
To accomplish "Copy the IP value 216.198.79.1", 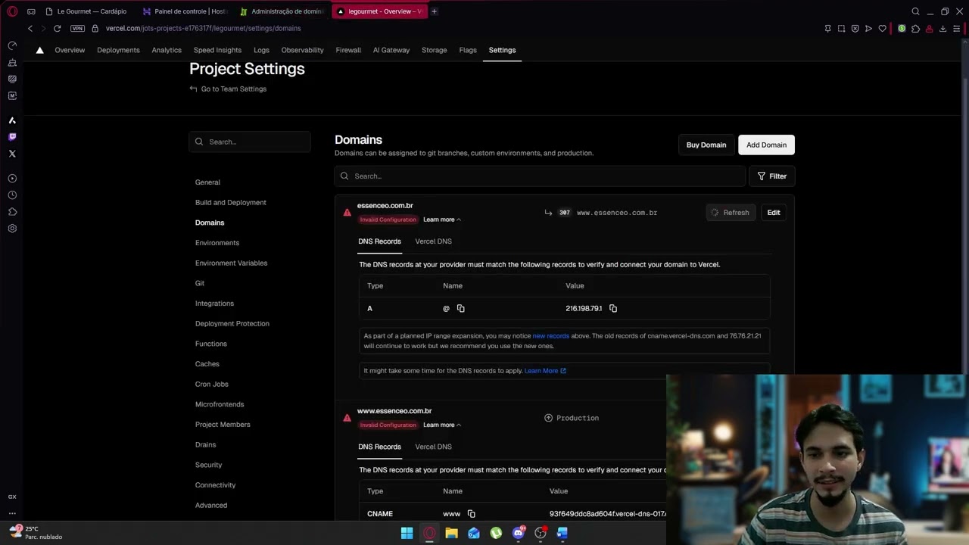I will pyautogui.click(x=613, y=309).
